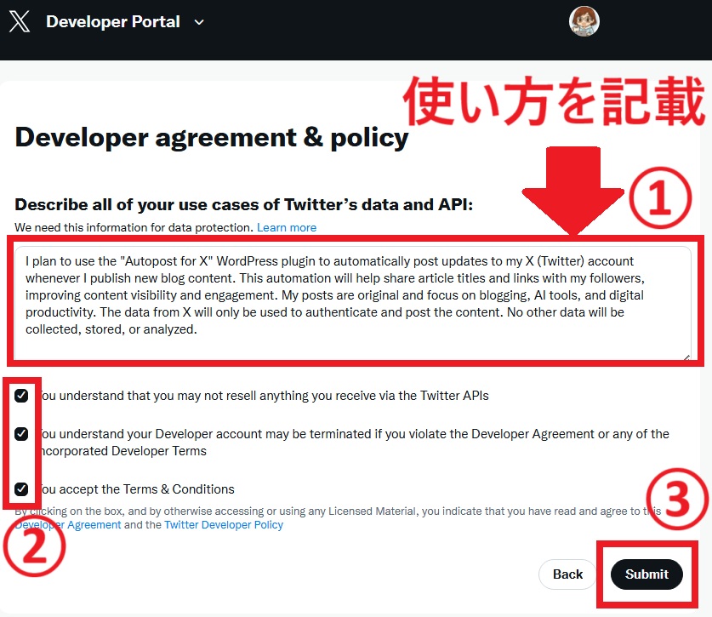The image size is (712, 617).
Task: Click the Submit button
Action: point(646,574)
